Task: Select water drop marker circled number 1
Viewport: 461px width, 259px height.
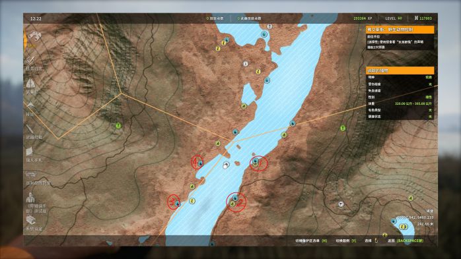Action: click(x=256, y=161)
